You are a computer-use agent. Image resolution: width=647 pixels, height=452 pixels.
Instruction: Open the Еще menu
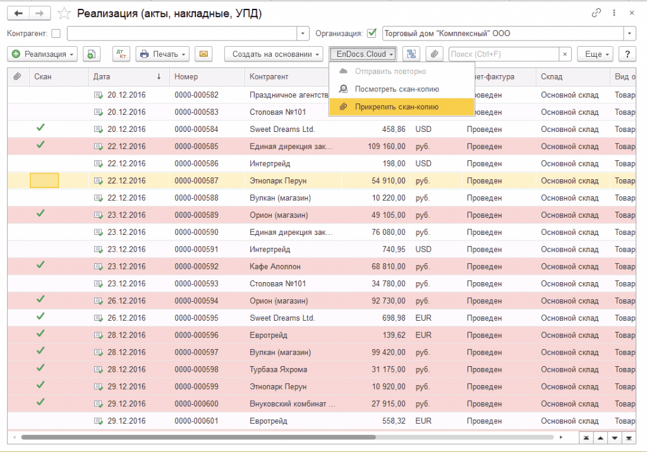click(x=595, y=54)
